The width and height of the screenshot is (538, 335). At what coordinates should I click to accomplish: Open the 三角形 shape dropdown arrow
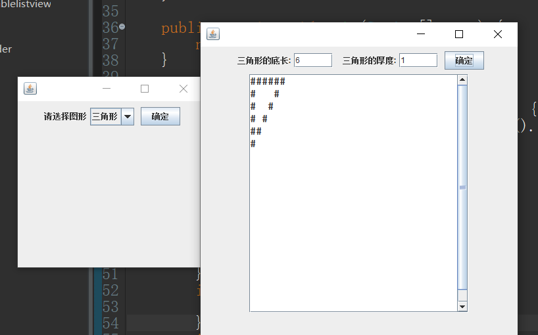pyautogui.click(x=128, y=116)
